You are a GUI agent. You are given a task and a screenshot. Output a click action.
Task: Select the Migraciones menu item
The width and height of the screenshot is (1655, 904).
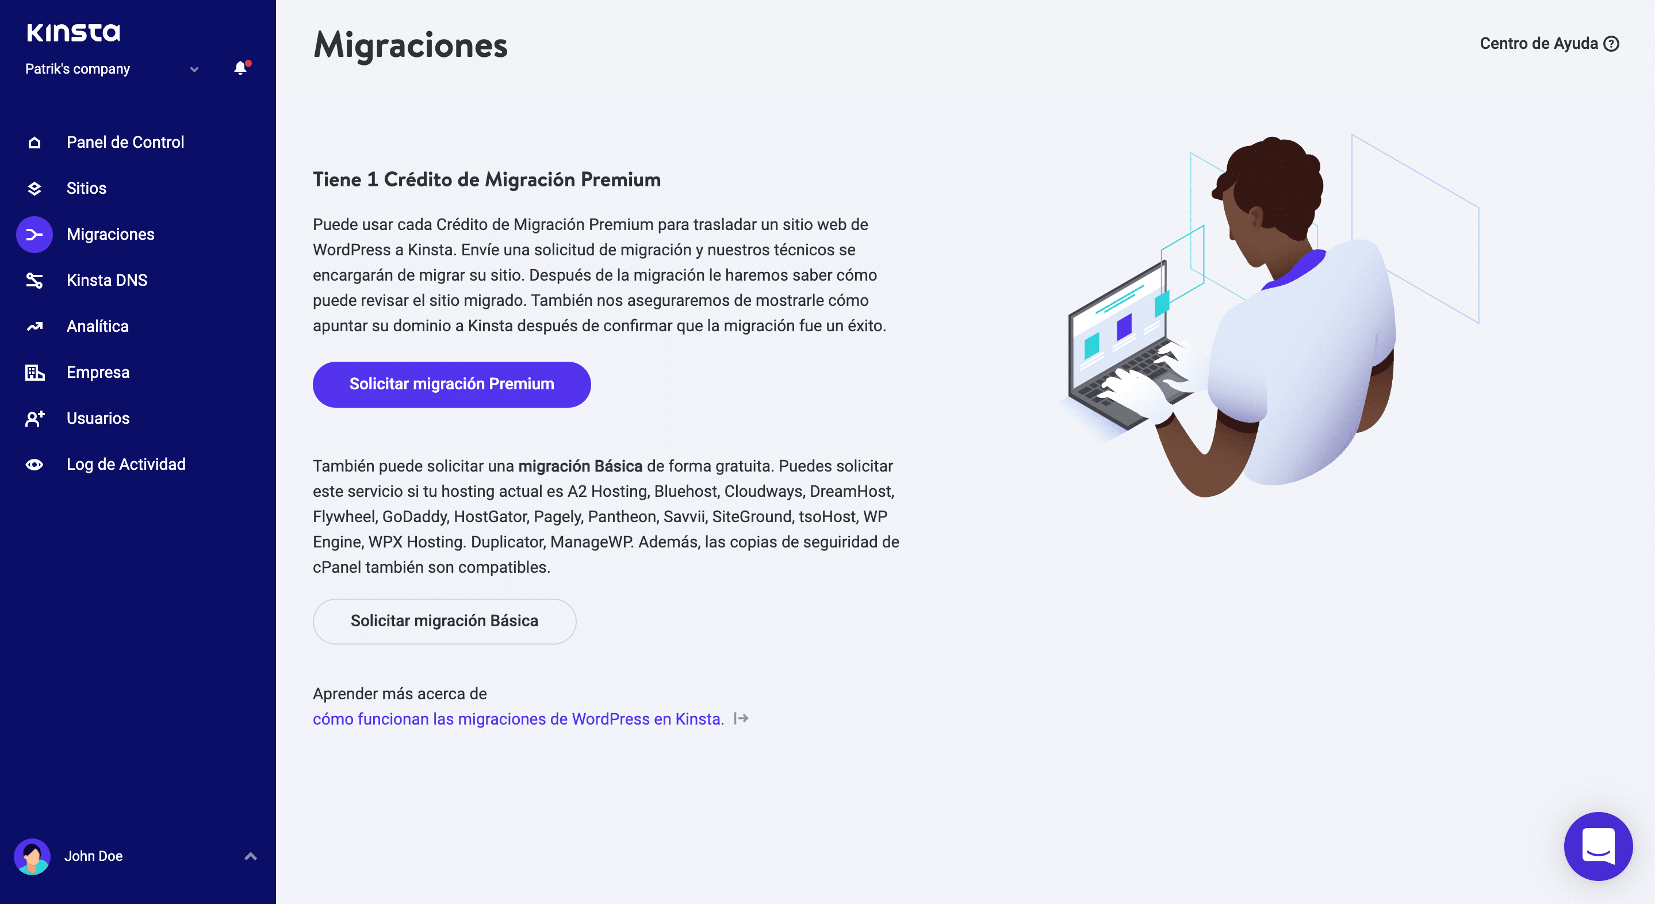point(110,234)
